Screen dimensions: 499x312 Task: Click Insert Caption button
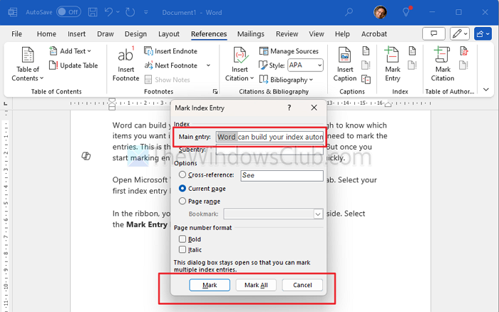(345, 64)
